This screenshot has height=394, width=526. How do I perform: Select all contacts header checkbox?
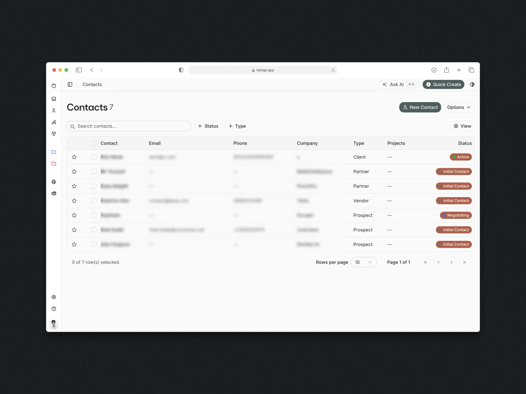click(x=94, y=143)
